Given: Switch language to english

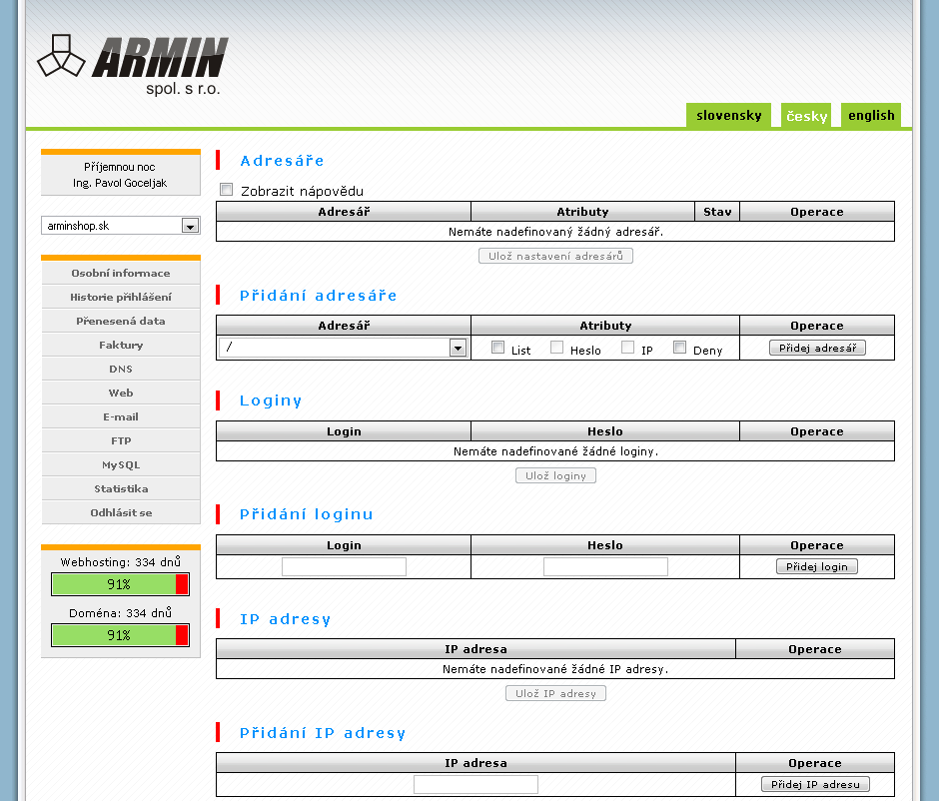Looking at the screenshot, I should (x=871, y=115).
